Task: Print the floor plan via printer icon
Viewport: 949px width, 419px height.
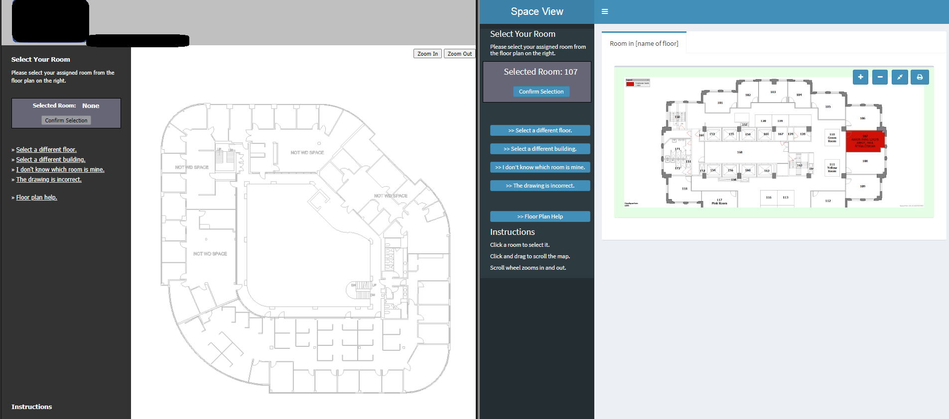Action: click(920, 77)
